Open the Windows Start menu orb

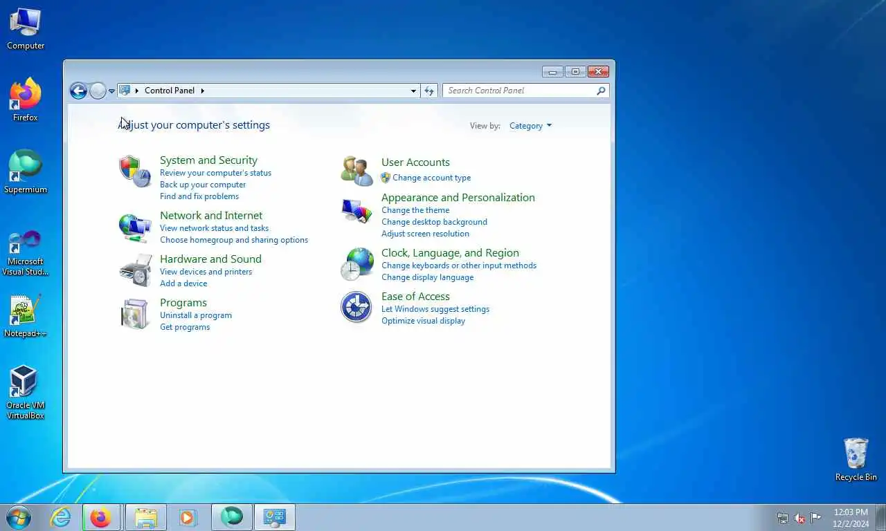coord(18,517)
